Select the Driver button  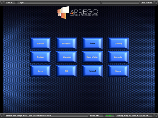click(x=40, y=71)
